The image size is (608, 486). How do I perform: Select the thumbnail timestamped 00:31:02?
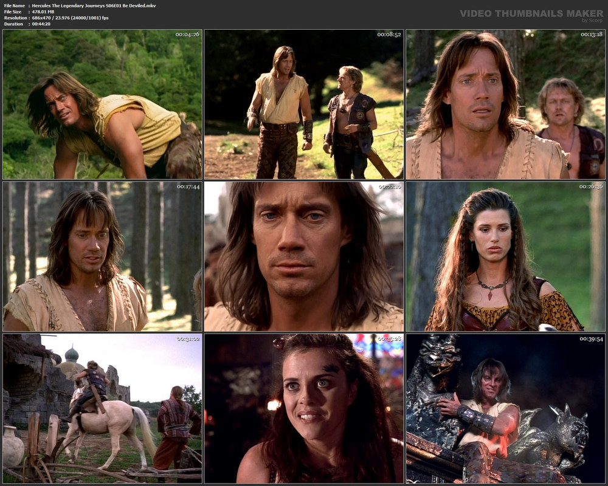[102, 408]
